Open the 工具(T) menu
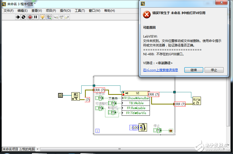The width and height of the screenshot is (233, 154). [80, 11]
